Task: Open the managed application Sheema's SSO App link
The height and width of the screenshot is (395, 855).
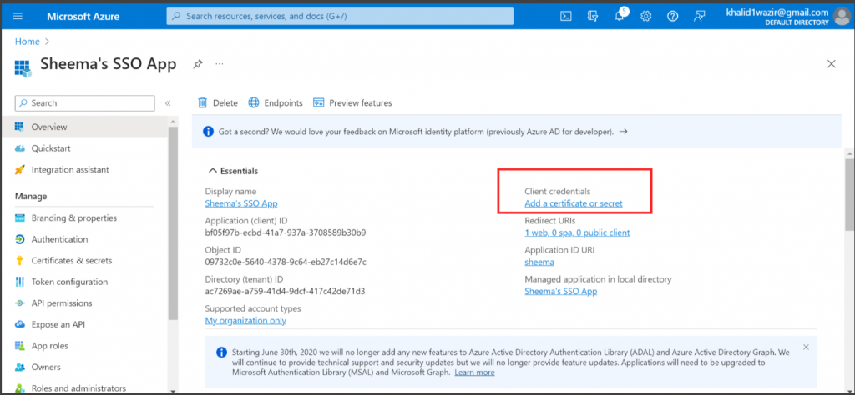Action: (x=560, y=291)
